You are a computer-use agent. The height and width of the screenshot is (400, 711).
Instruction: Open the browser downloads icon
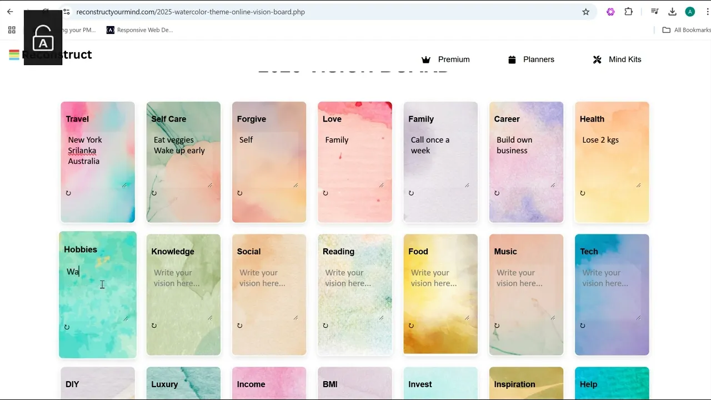[672, 12]
